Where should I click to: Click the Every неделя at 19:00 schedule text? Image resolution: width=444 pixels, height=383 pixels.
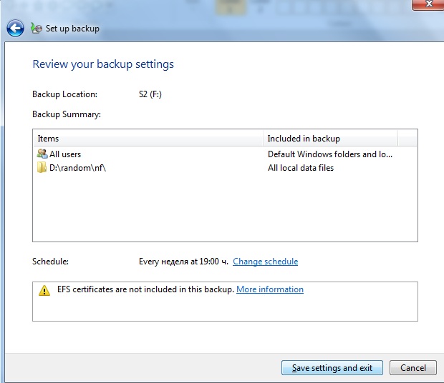point(183,262)
